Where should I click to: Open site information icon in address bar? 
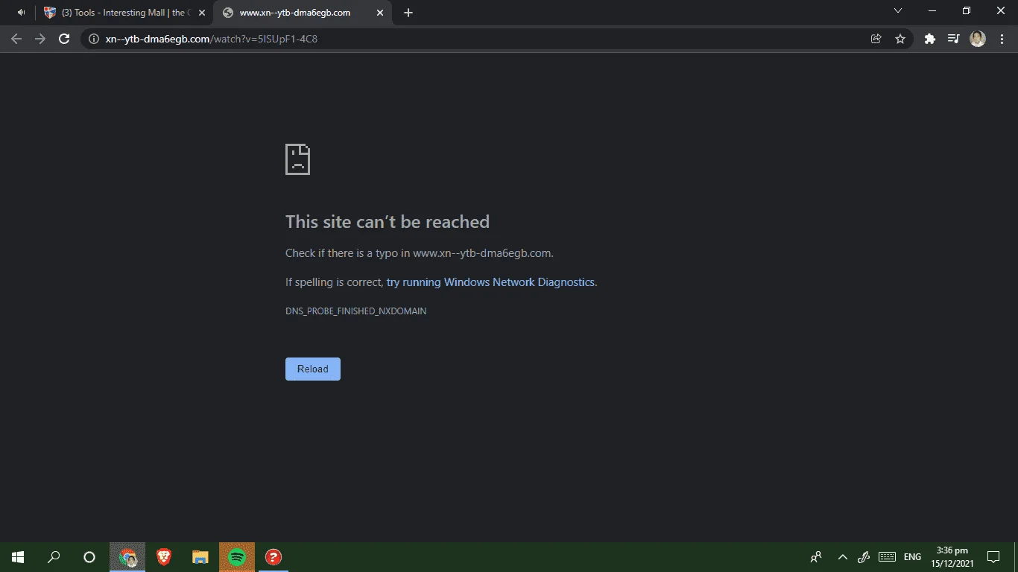[x=94, y=39]
